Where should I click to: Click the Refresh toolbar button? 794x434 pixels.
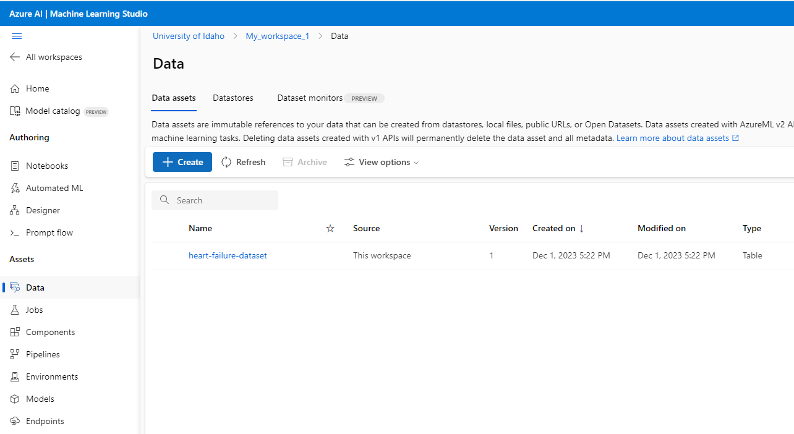tap(243, 162)
